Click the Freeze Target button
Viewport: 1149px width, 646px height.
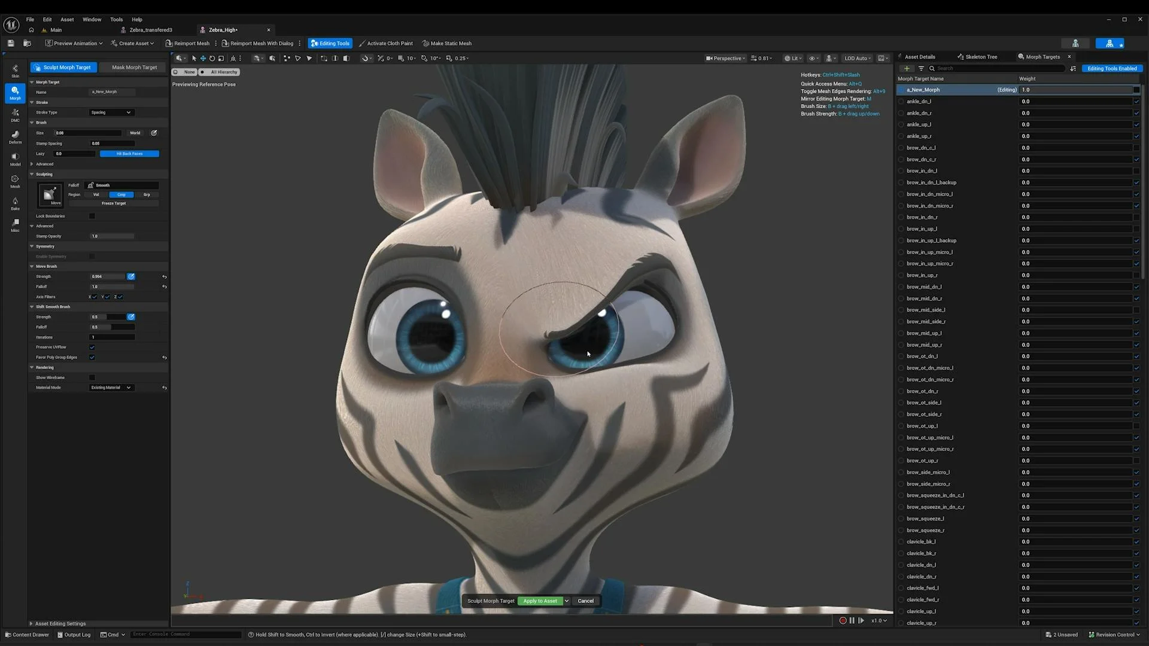click(x=114, y=203)
